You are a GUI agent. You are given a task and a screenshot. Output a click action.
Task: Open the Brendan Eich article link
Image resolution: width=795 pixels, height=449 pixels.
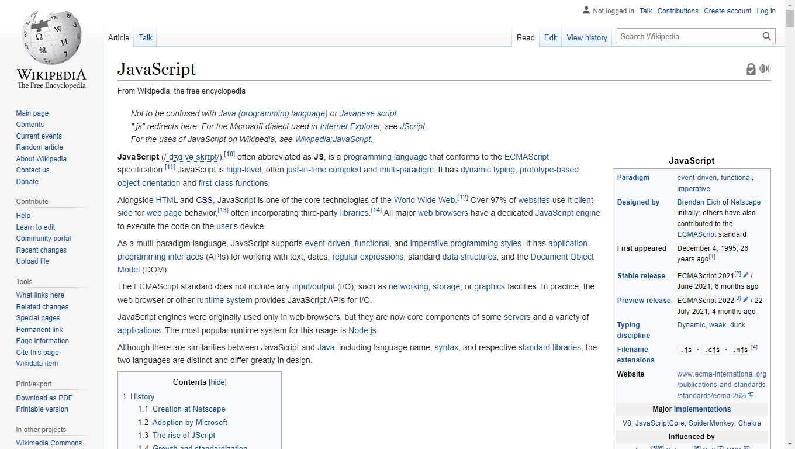pyautogui.click(x=699, y=202)
